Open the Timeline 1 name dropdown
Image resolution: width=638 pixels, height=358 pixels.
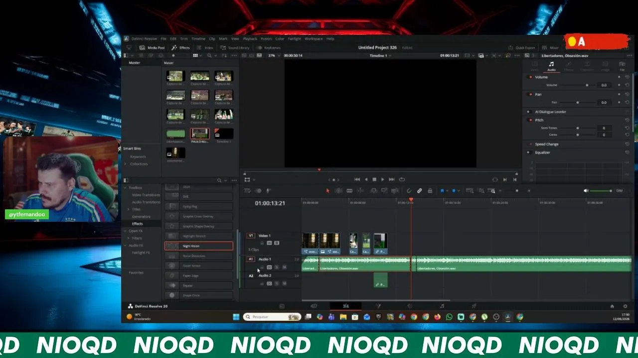click(380, 55)
